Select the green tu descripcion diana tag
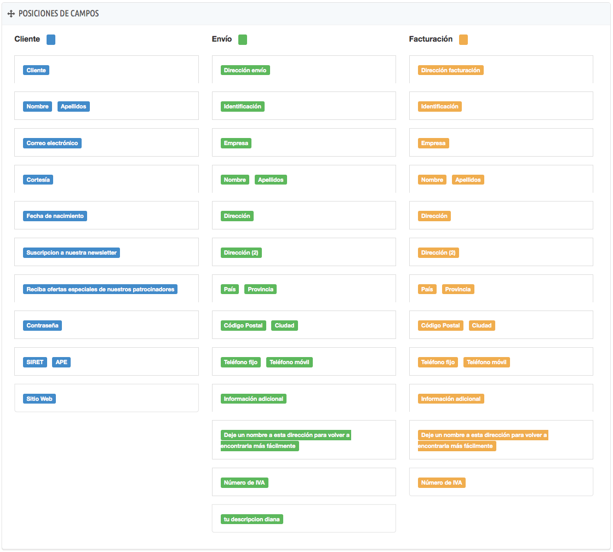613x552 pixels. [252, 519]
